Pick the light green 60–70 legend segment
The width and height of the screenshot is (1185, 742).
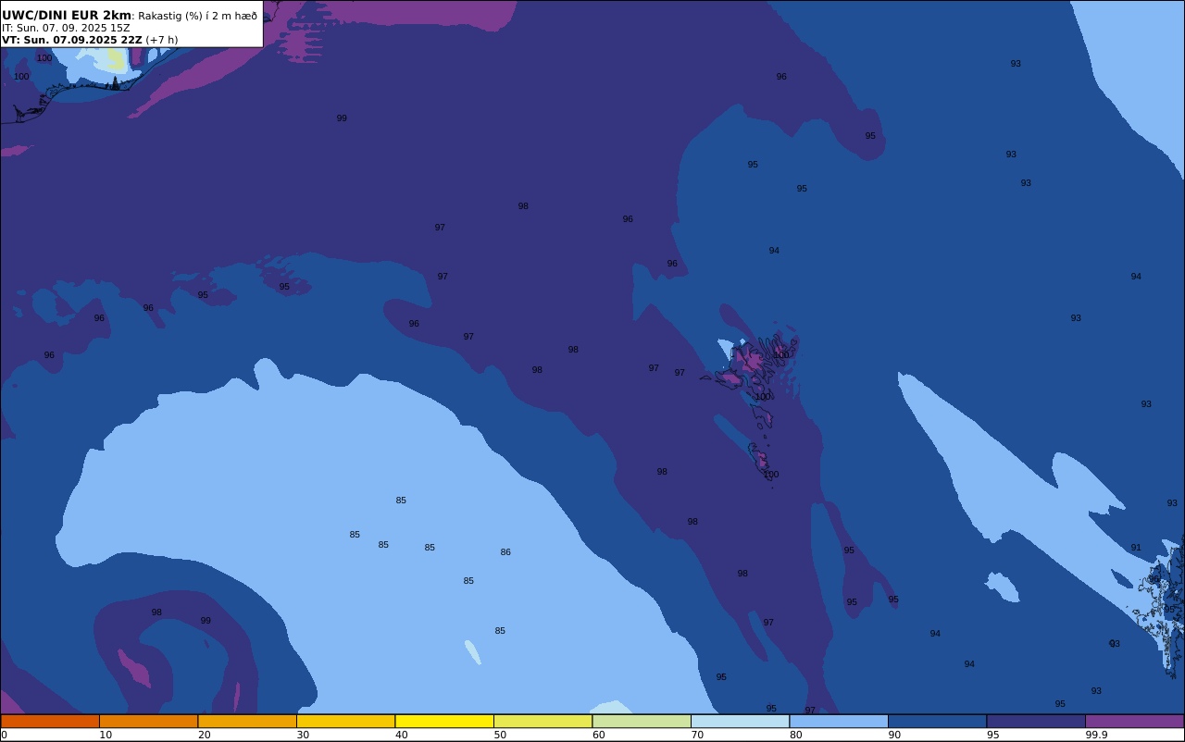642,721
